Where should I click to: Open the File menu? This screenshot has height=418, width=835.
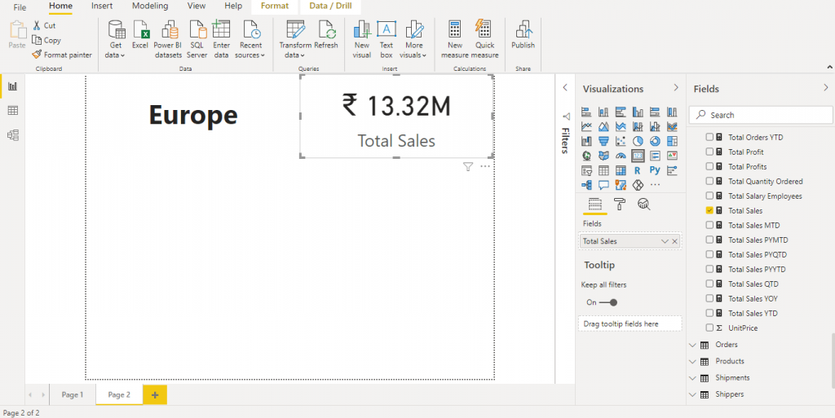[20, 7]
